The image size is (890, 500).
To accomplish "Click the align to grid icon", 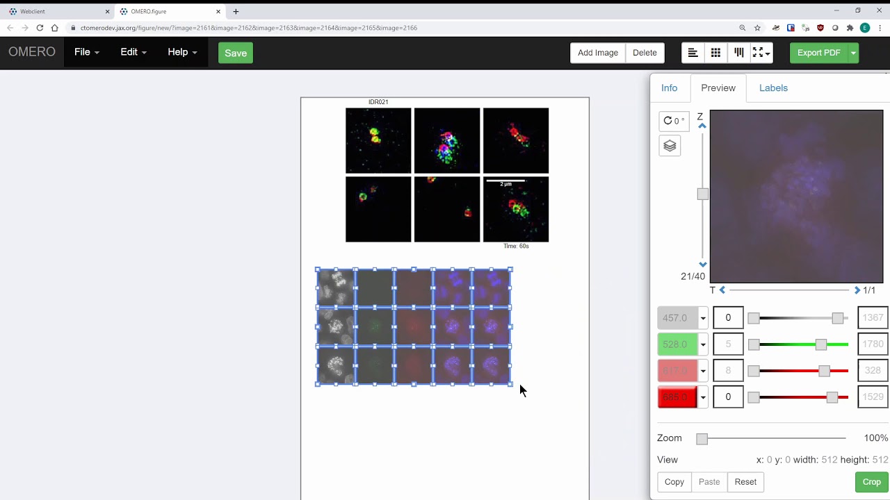I will click(715, 53).
